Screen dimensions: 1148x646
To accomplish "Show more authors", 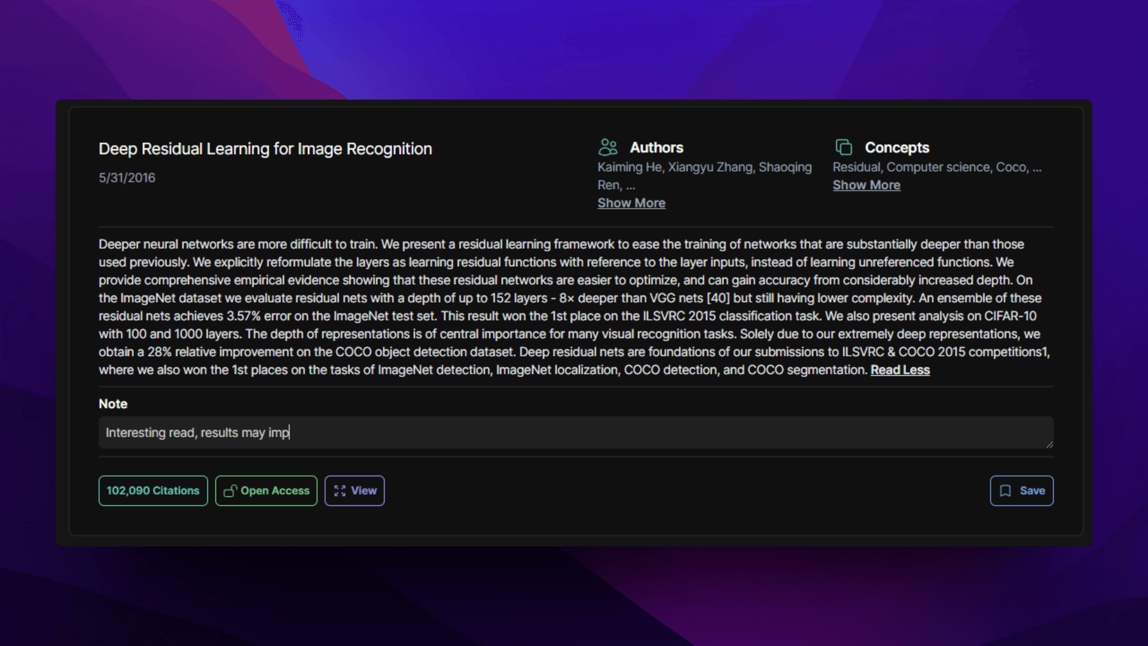I will (x=631, y=203).
